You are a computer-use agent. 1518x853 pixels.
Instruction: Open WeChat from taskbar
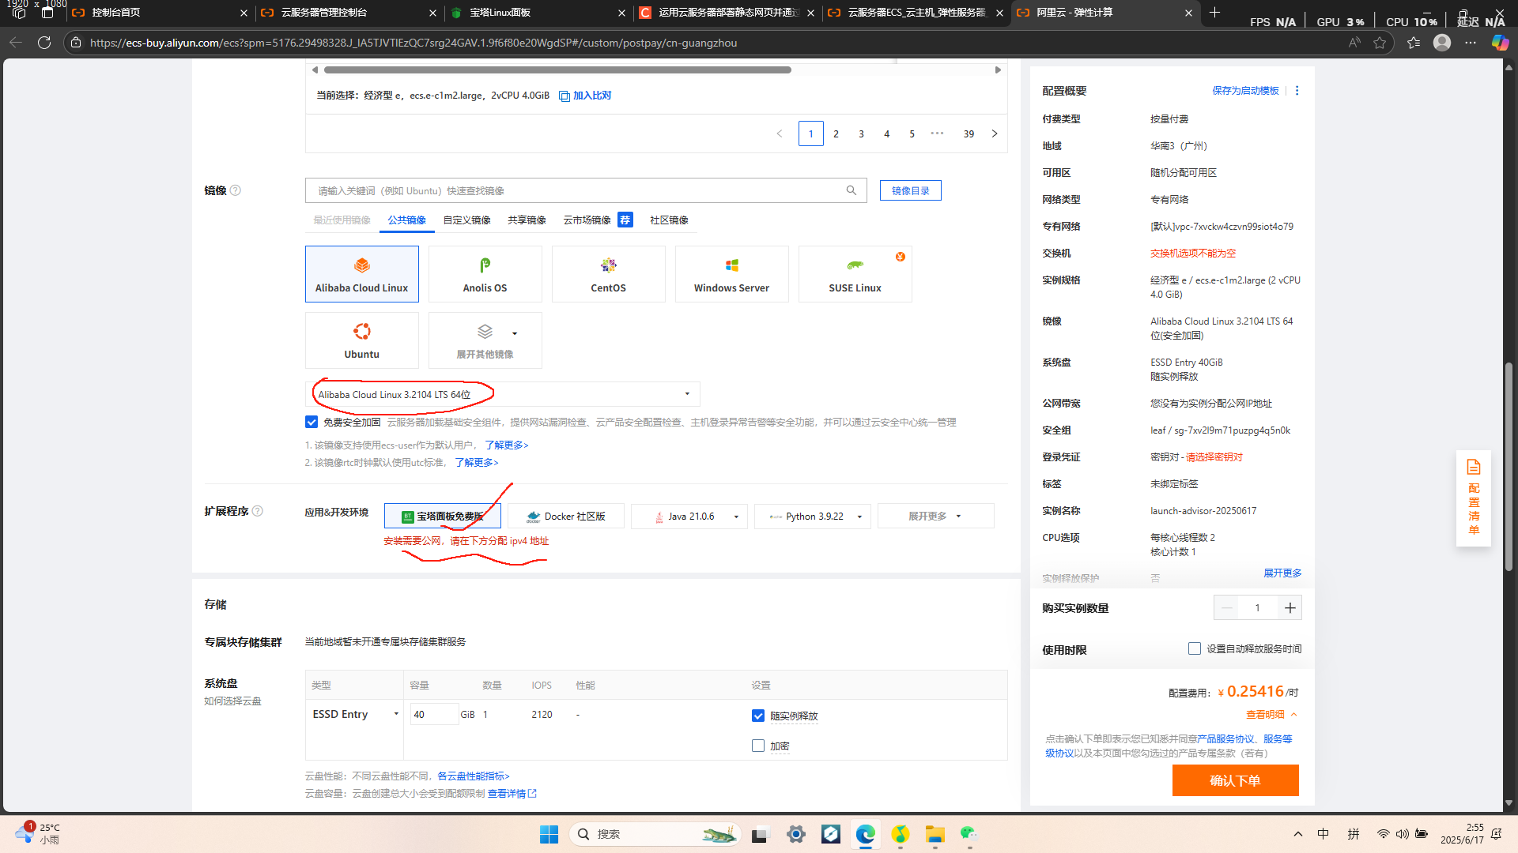pos(969,834)
